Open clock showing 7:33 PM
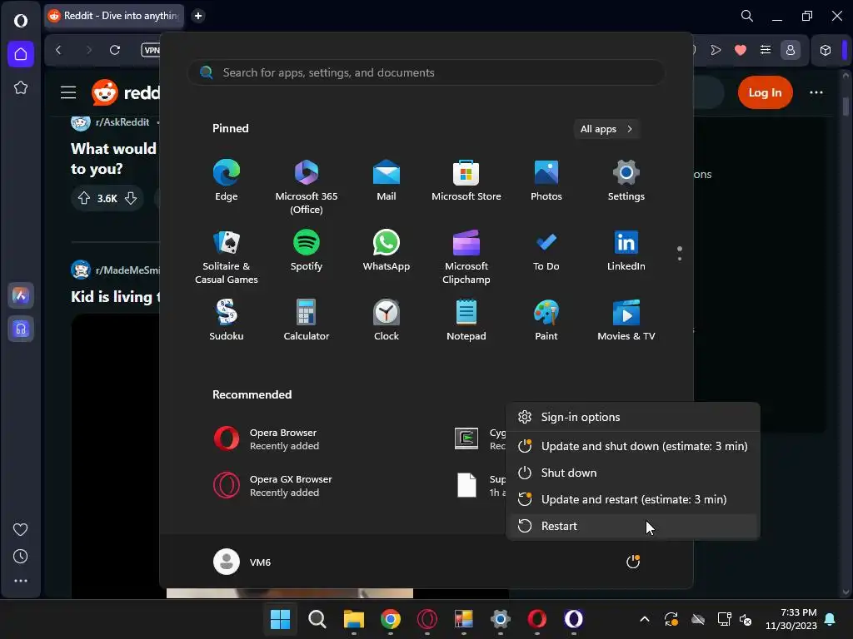This screenshot has width=853, height=639. (791, 619)
